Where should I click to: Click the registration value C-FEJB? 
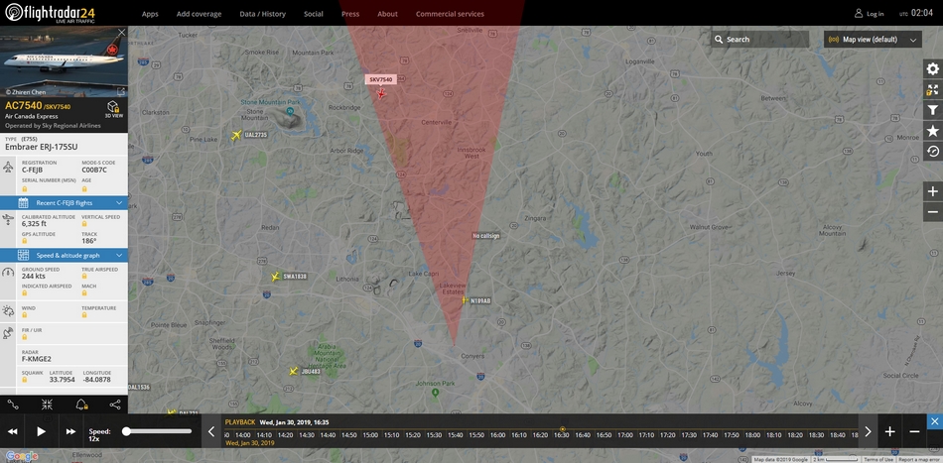33,170
